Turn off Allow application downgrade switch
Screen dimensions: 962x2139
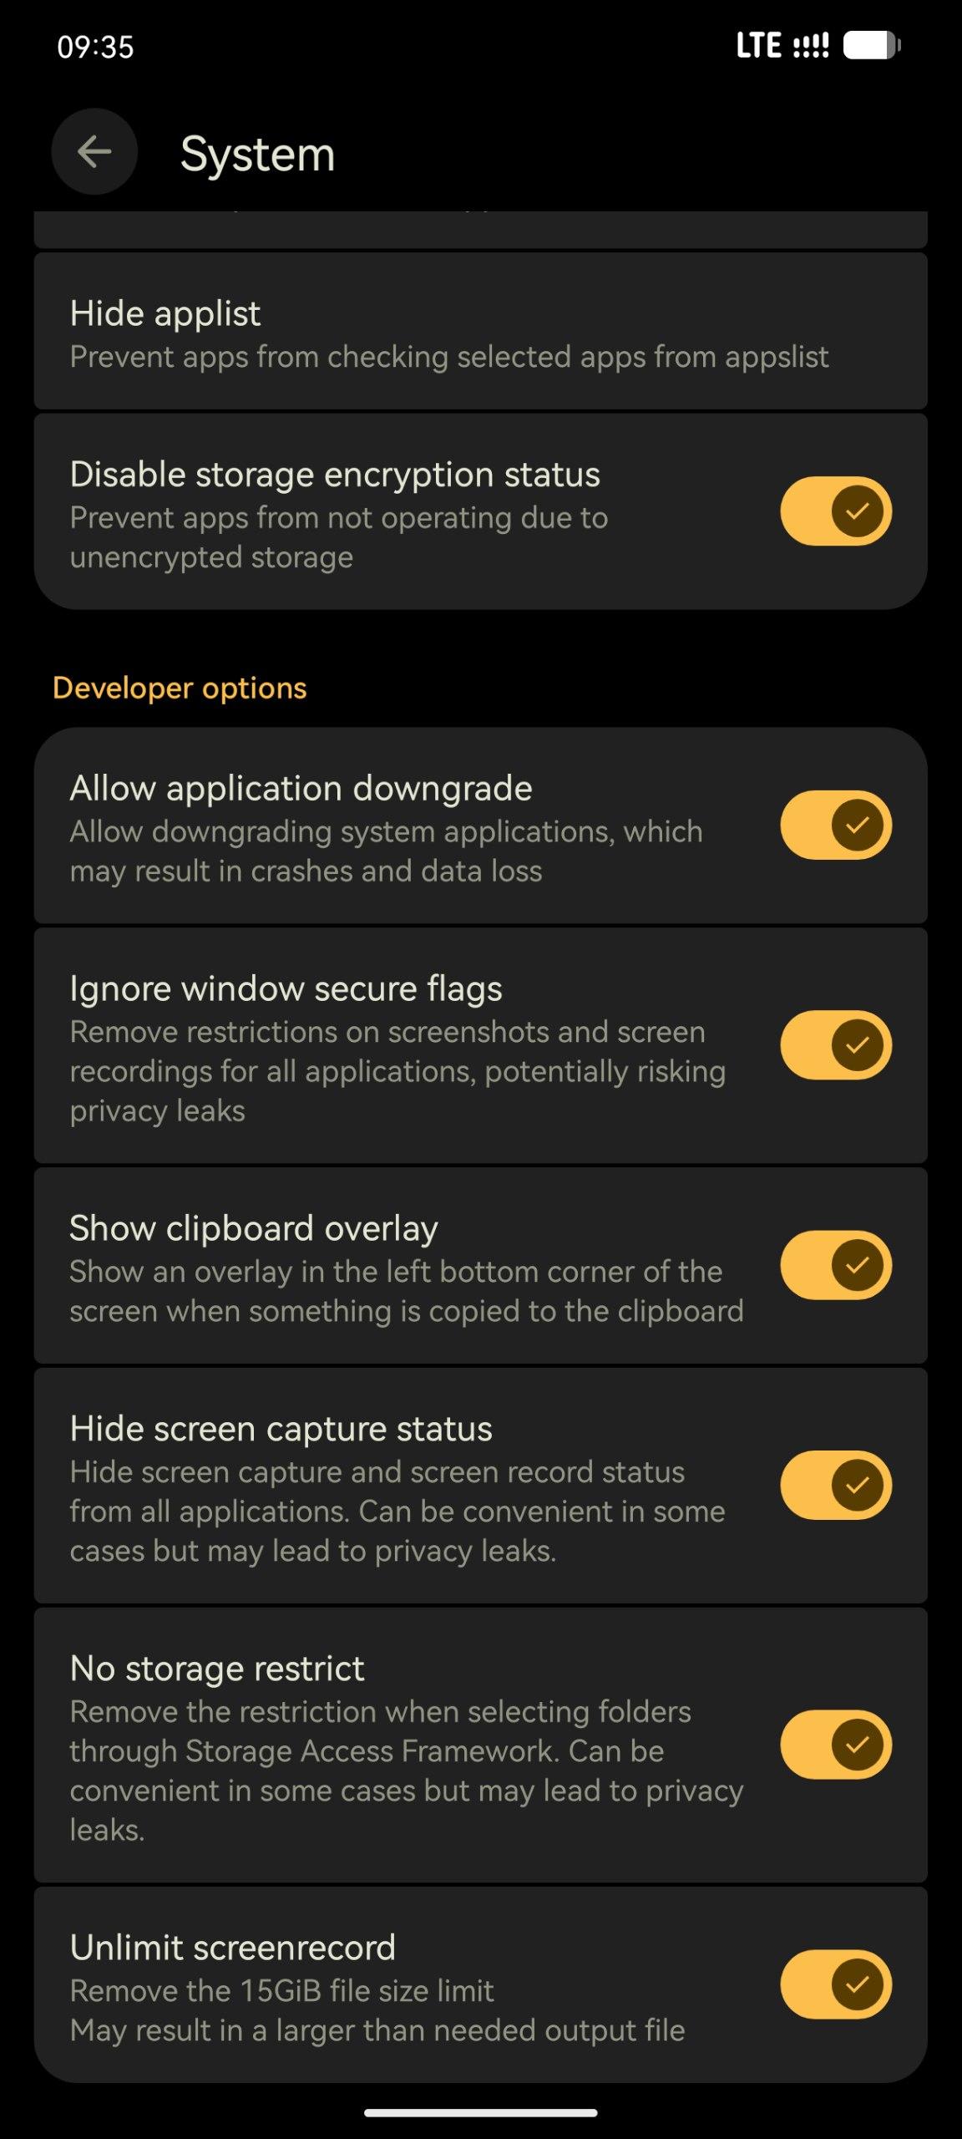836,825
